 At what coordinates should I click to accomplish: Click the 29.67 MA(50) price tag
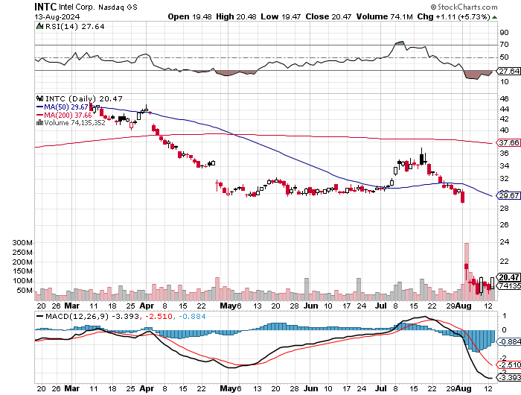tap(507, 195)
